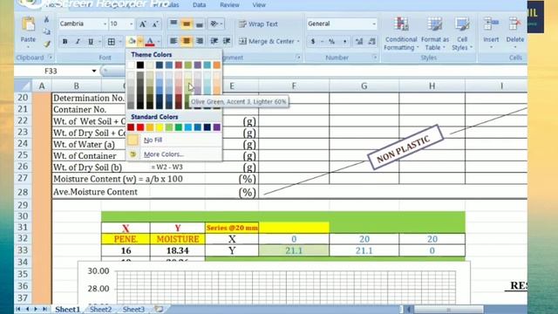558x314 pixels.
Task: Open the font size 10 dropdown
Action: pyautogui.click(x=132, y=24)
